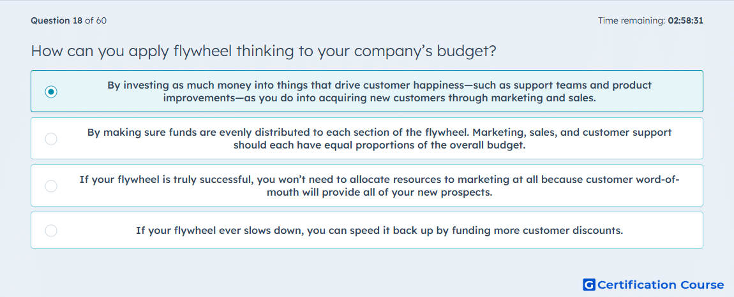This screenshot has height=297, width=734.
Task: Click the line 'should each have equal proportions'
Action: coord(379,145)
